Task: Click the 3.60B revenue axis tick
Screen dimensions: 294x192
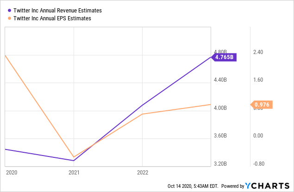Action: click(x=220, y=136)
